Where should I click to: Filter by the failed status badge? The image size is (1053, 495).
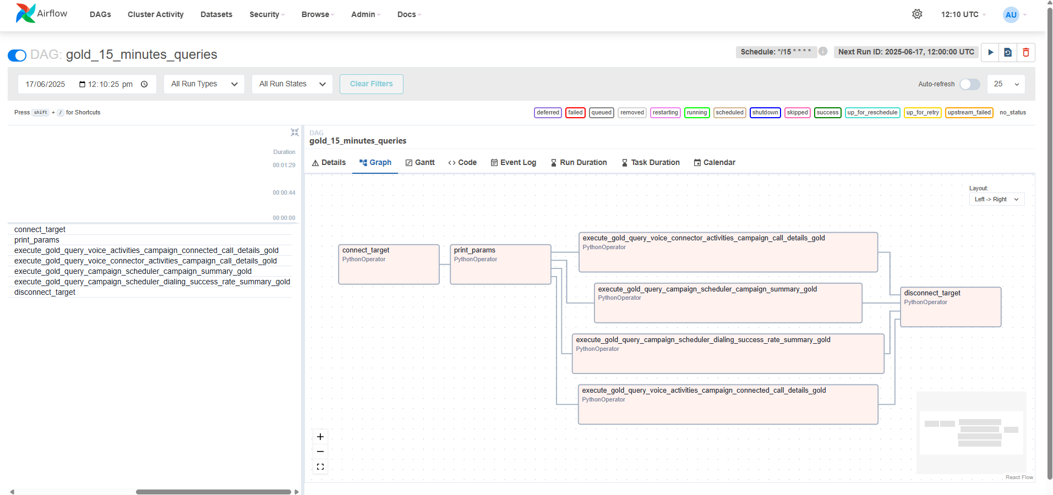(575, 113)
